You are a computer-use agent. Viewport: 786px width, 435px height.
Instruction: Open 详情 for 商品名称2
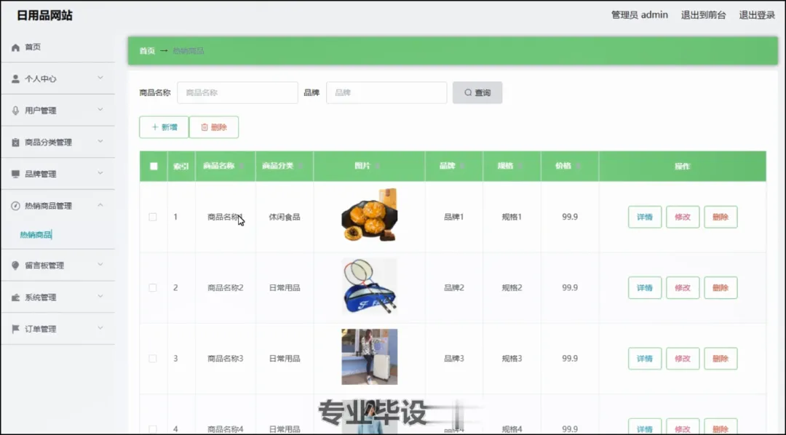tap(645, 287)
